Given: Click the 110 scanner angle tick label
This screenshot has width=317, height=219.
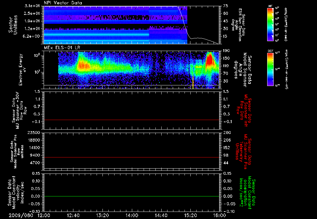Looking at the screenshot, I should [226, 66].
